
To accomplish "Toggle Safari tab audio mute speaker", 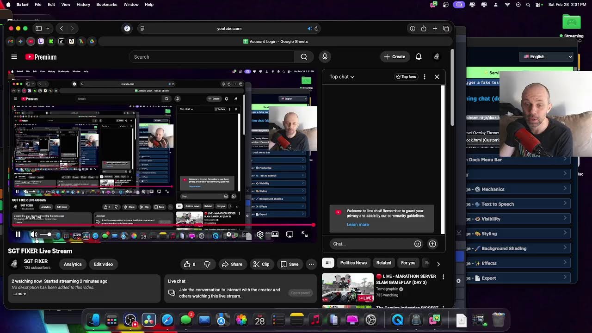I will tap(309, 29).
